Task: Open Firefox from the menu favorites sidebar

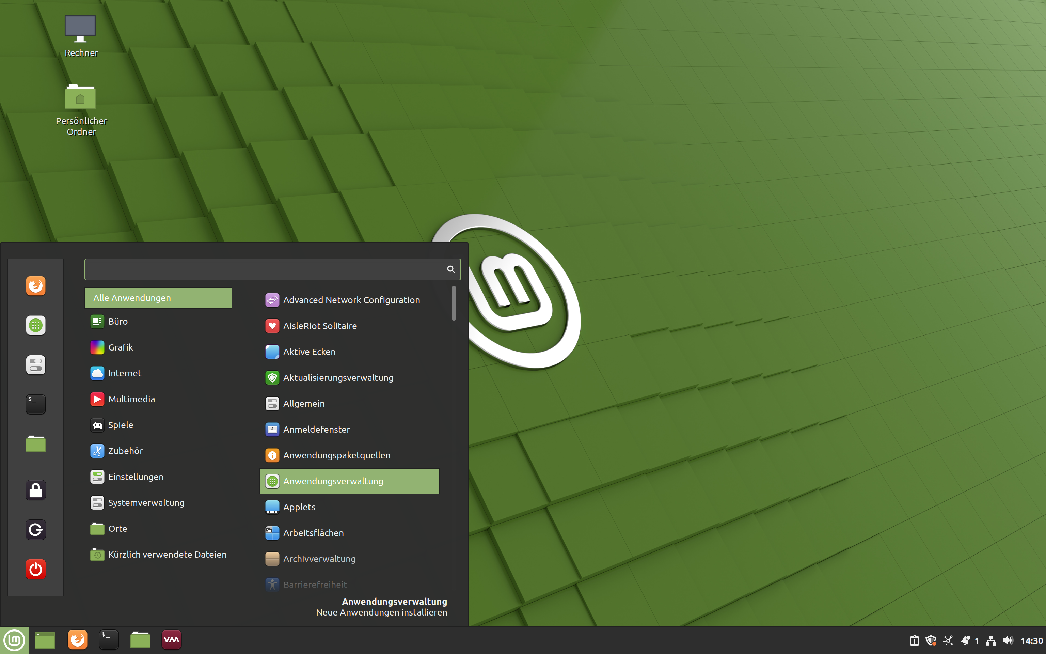Action: pyautogui.click(x=35, y=286)
